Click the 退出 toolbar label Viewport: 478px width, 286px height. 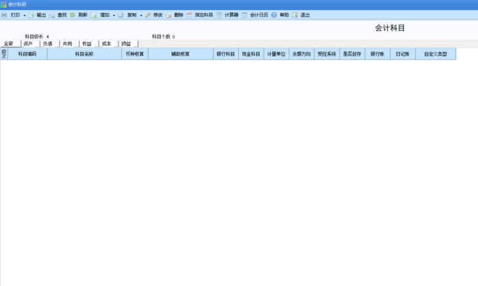click(305, 15)
